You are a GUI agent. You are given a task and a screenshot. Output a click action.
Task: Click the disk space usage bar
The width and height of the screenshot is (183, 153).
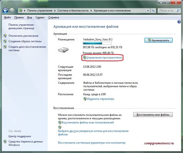pos(97,43)
